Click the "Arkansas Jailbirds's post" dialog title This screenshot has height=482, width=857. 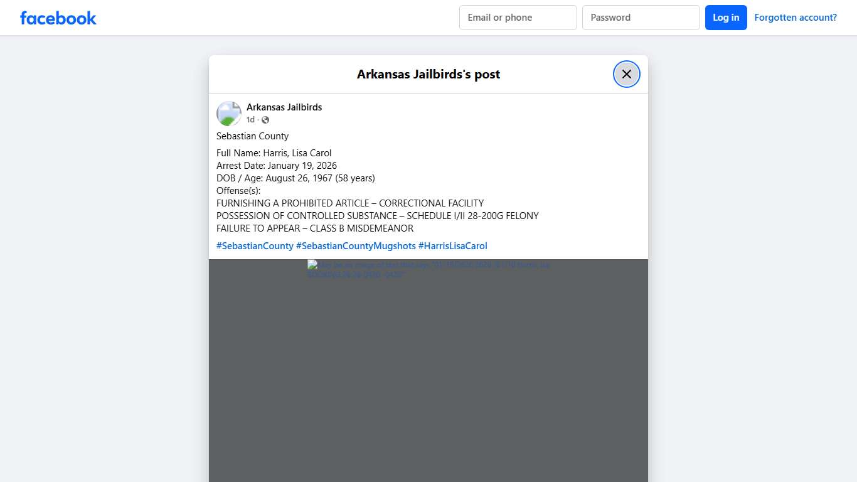[428, 74]
